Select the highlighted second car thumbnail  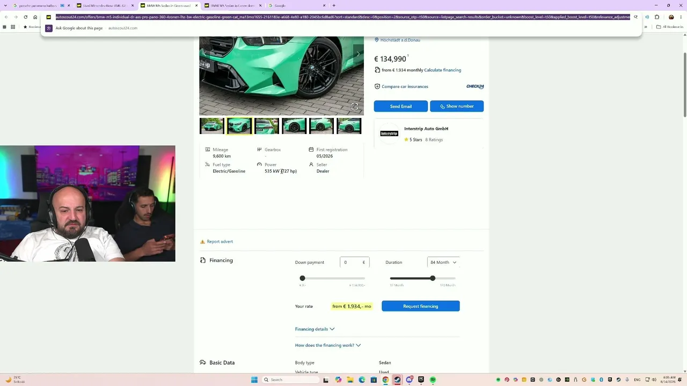[x=239, y=126]
